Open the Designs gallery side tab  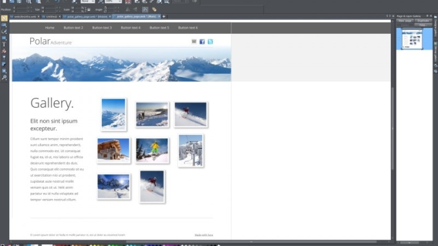tap(435, 27)
